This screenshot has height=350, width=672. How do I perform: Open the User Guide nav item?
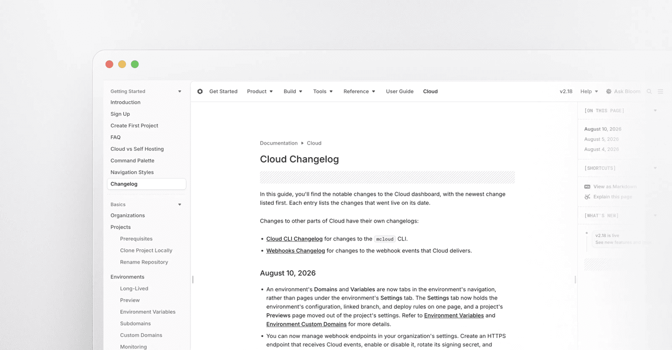click(x=400, y=91)
